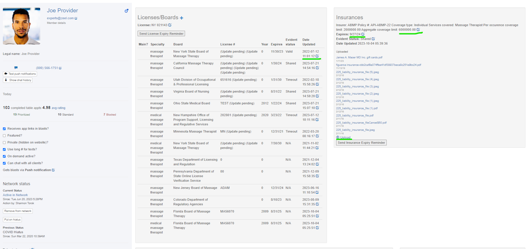Open the Upload insurance file link
The image size is (528, 249).
click(345, 138)
